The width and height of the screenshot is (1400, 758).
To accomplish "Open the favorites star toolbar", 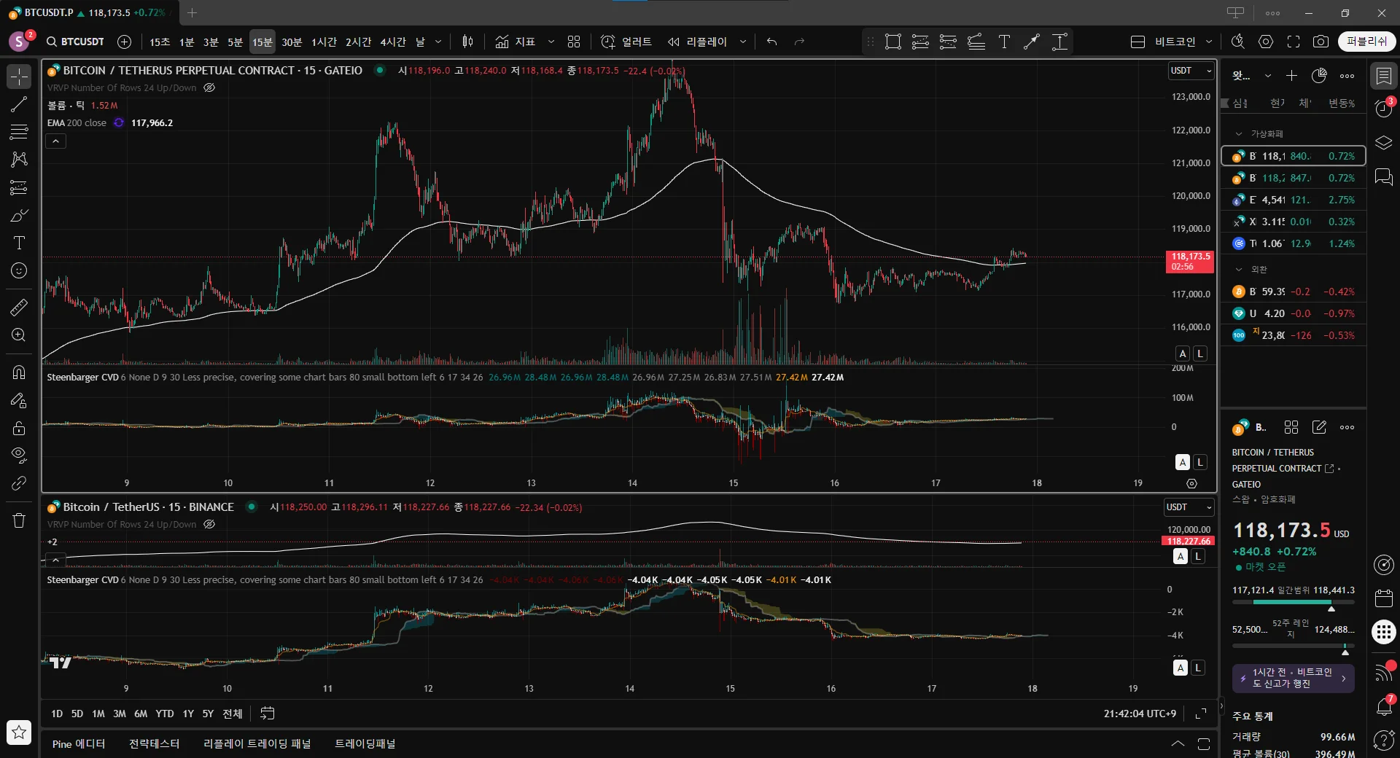I will [x=19, y=732].
